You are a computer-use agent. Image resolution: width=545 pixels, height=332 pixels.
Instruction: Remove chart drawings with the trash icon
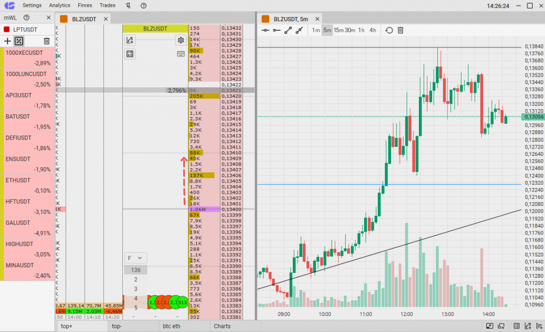(401, 30)
